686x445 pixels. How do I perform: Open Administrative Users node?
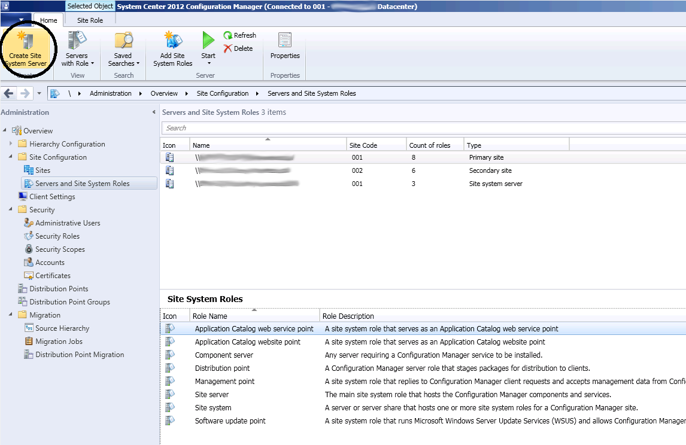(62, 223)
